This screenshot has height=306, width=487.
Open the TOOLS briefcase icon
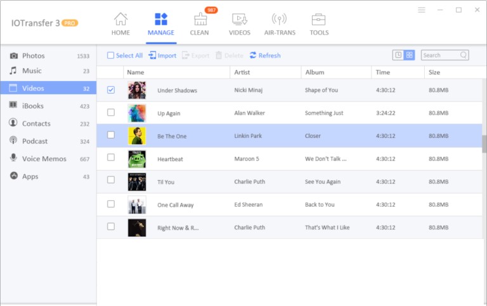[x=318, y=20]
